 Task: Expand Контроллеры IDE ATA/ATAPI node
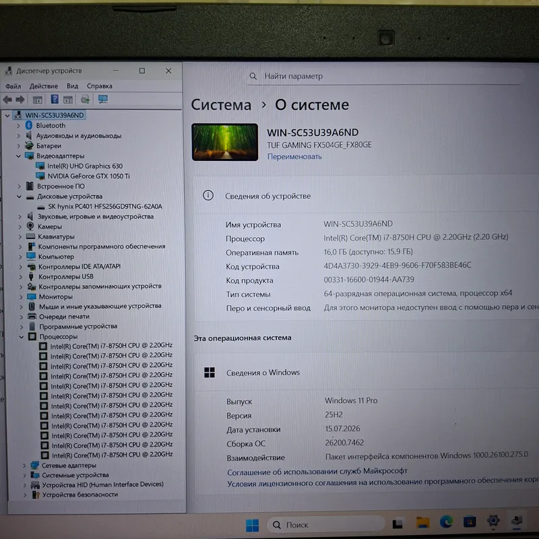click(x=21, y=267)
